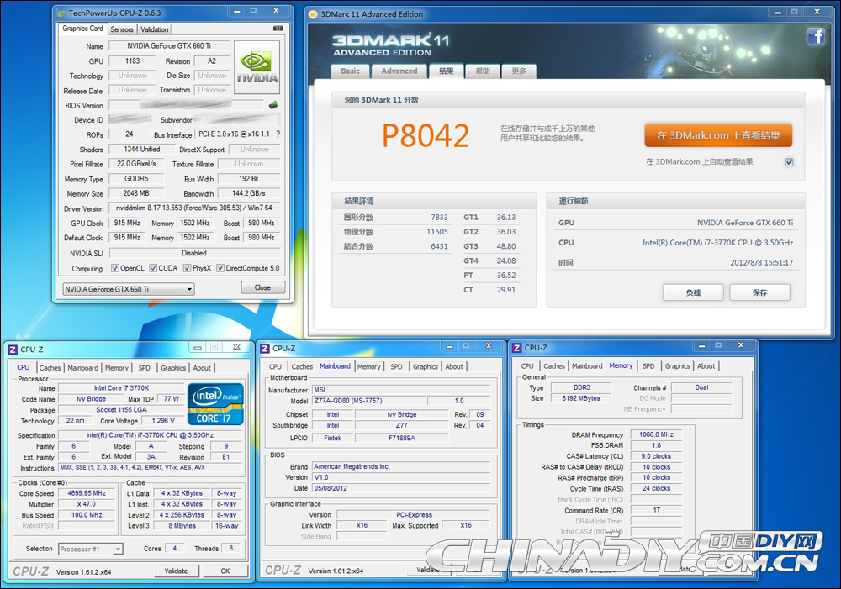
Task: Click Close button in GPU-Z
Action: pyautogui.click(x=262, y=288)
